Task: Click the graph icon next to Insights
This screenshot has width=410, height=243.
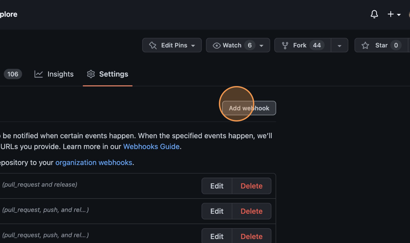Action: tap(38, 74)
